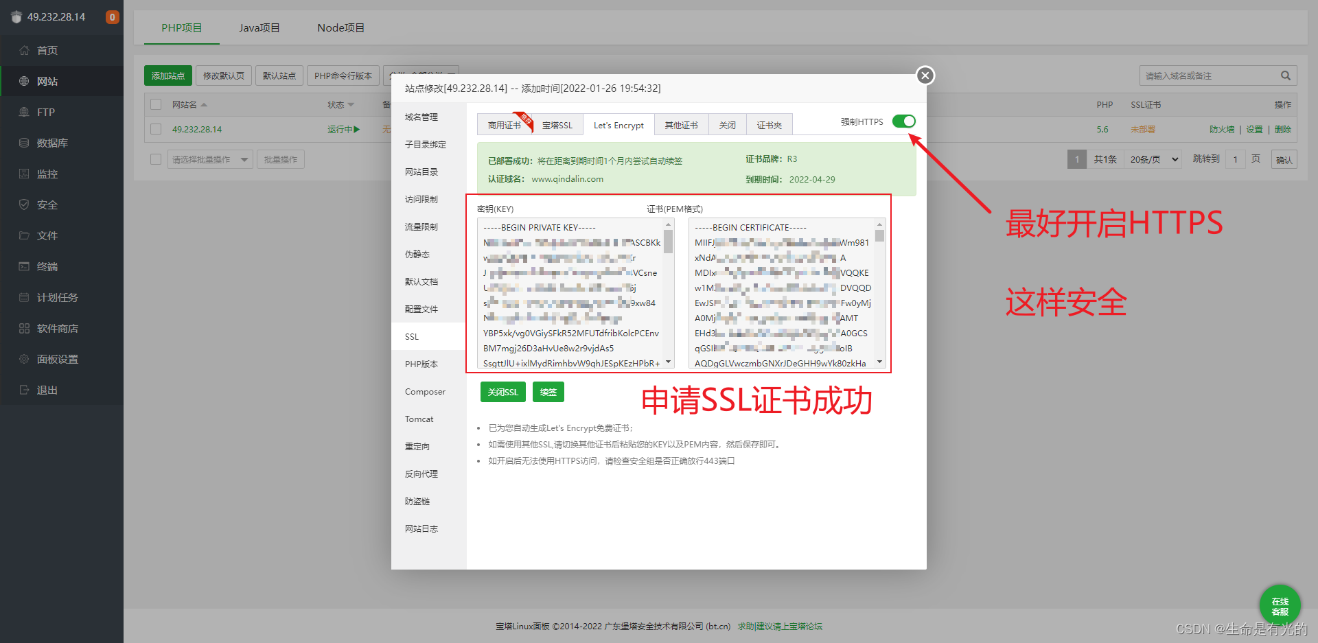The width and height of the screenshot is (1318, 643).
Task: Click the orange notification badge showing 0
Action: click(112, 17)
